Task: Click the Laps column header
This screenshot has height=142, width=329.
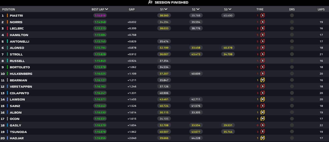Action: pos(321,9)
